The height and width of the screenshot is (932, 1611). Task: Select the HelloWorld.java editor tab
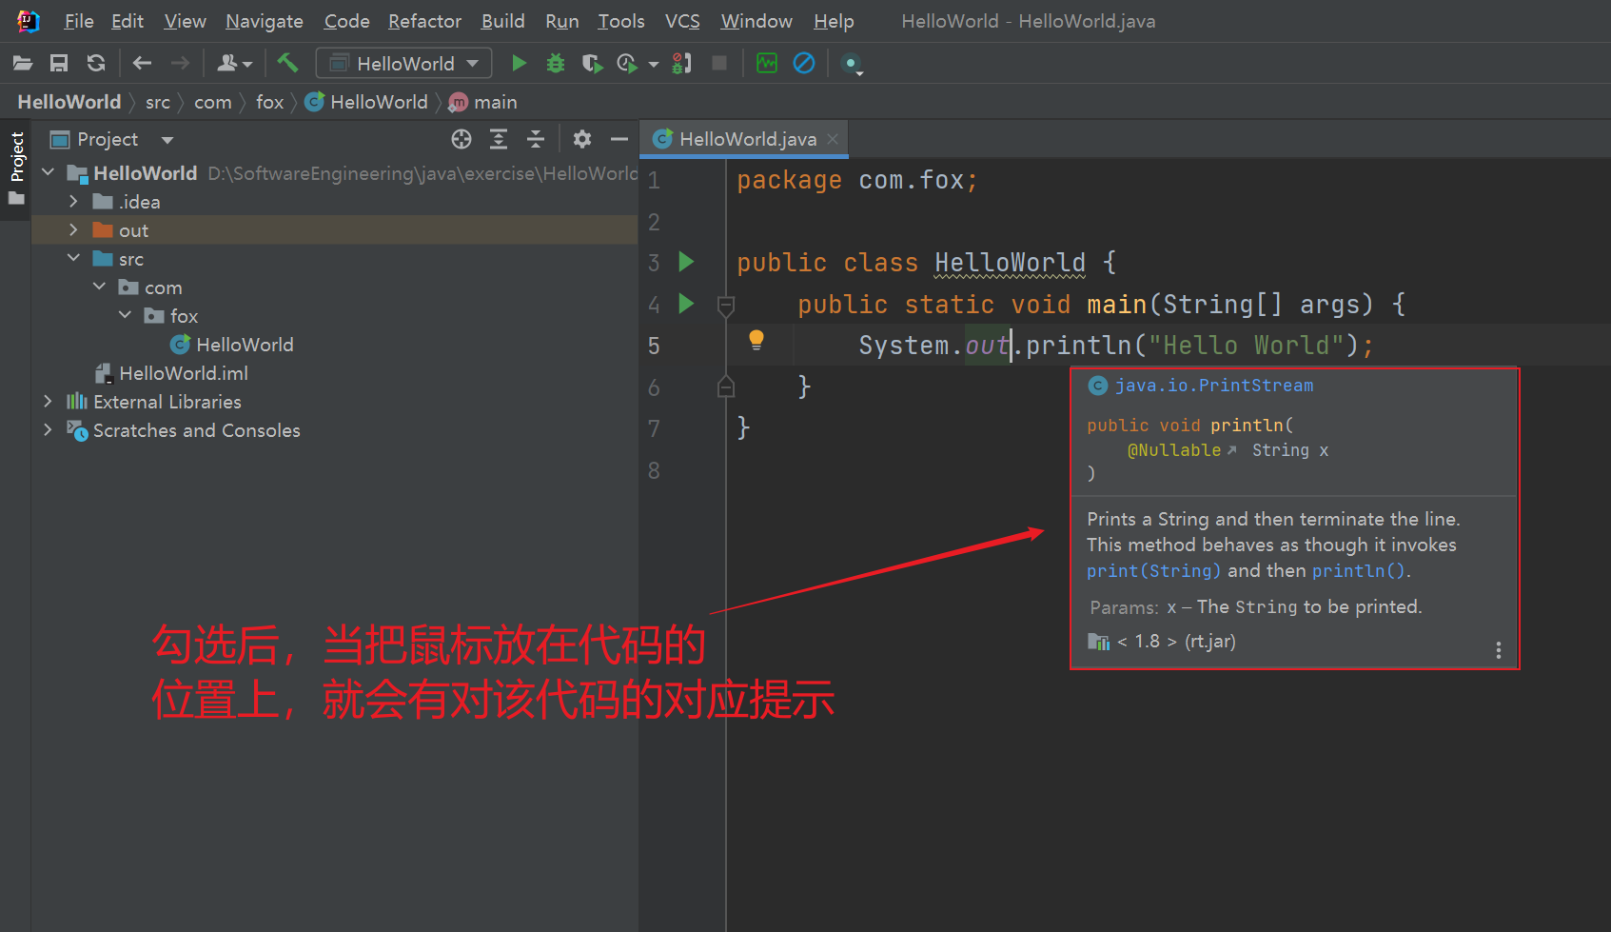coord(743,139)
